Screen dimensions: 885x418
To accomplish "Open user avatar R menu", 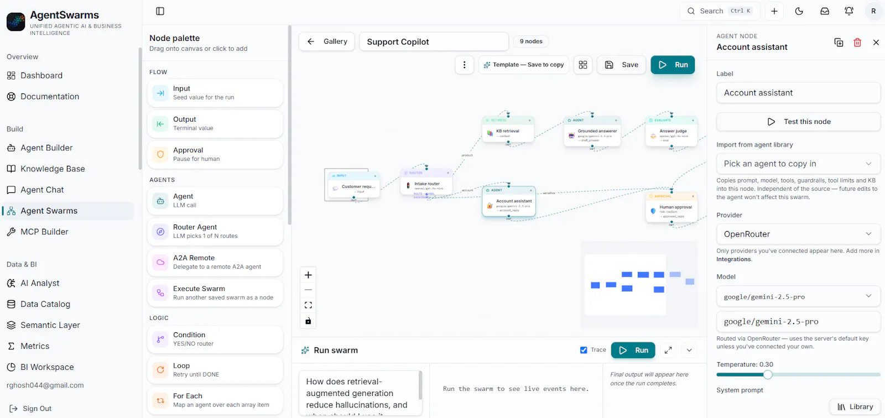I will [873, 11].
